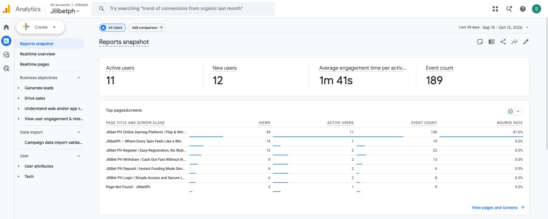Open the account avatar with letter S

[536, 9]
